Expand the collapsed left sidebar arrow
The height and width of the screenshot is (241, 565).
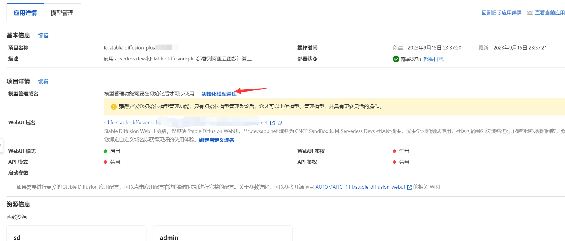[x=1, y=145]
